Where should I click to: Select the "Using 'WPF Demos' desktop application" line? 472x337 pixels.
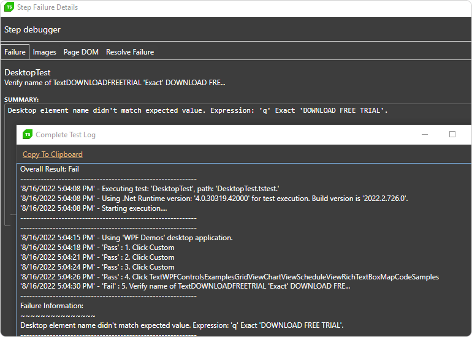coord(126,238)
